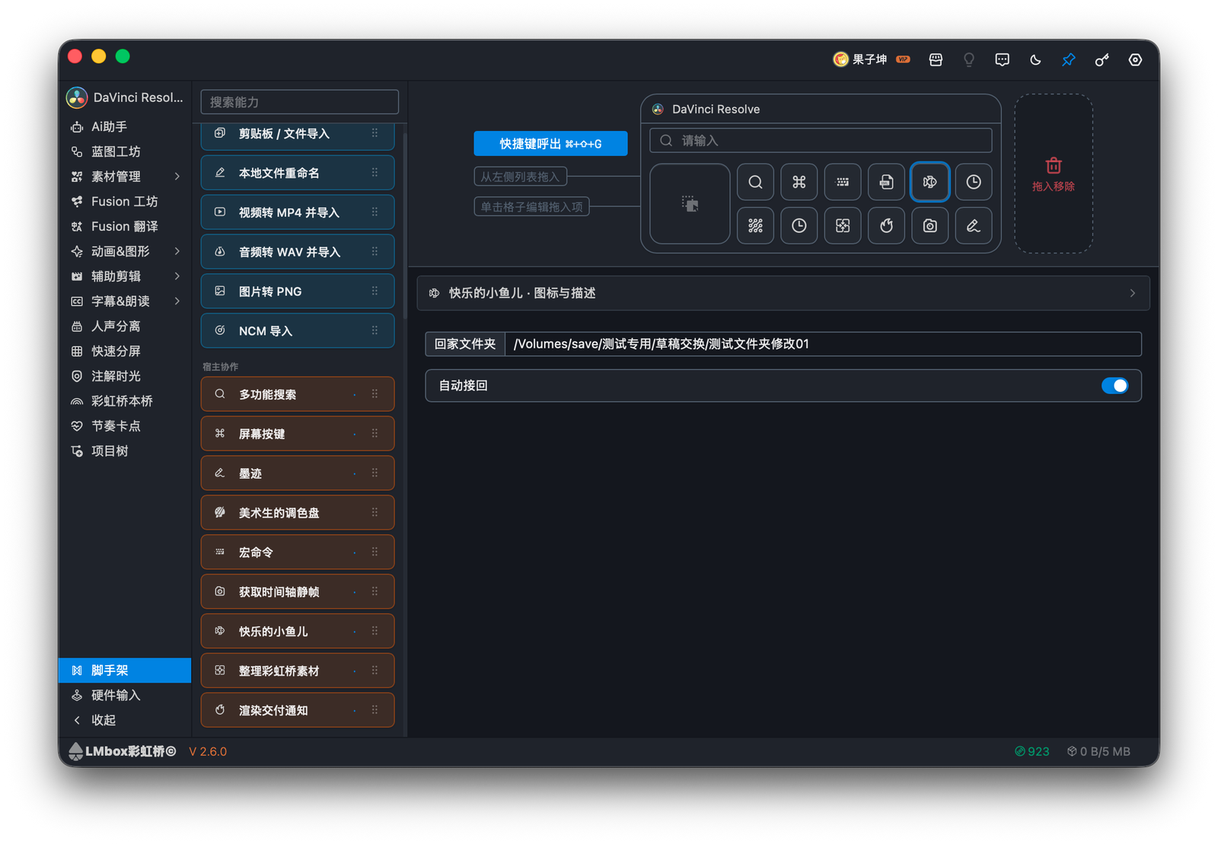
Task: Select the command key grid cell icon
Action: pyautogui.click(x=799, y=182)
